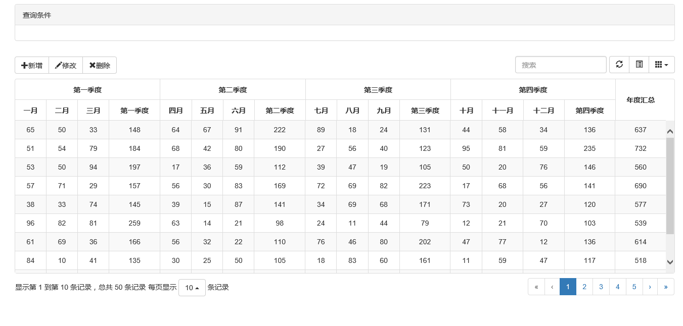683x326 pixels.
Task: Click the 查询条件 panel heading
Action: pos(345,15)
